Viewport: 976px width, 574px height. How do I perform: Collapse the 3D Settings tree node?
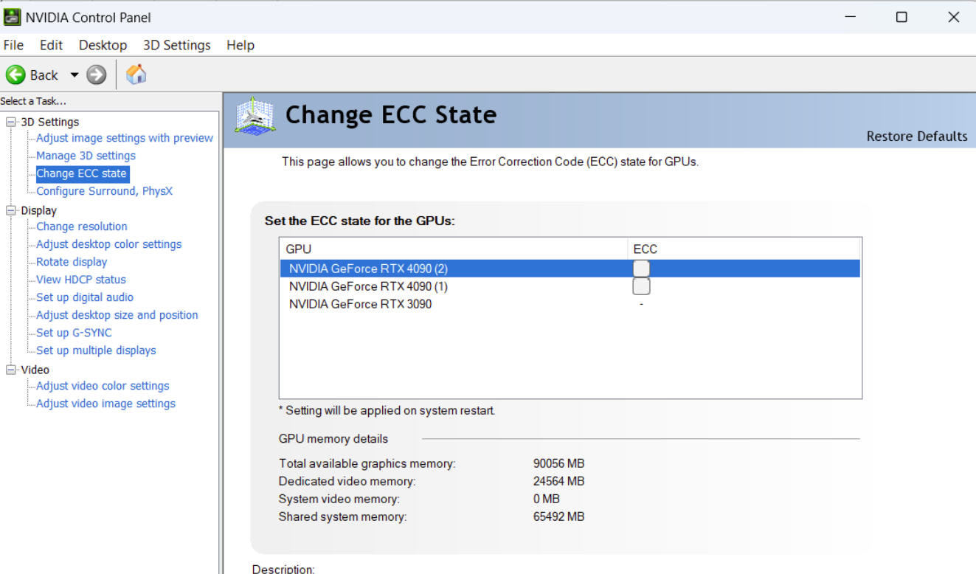point(10,122)
